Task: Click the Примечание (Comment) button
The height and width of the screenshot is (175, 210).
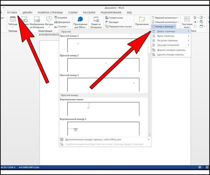Action: pos(142,21)
